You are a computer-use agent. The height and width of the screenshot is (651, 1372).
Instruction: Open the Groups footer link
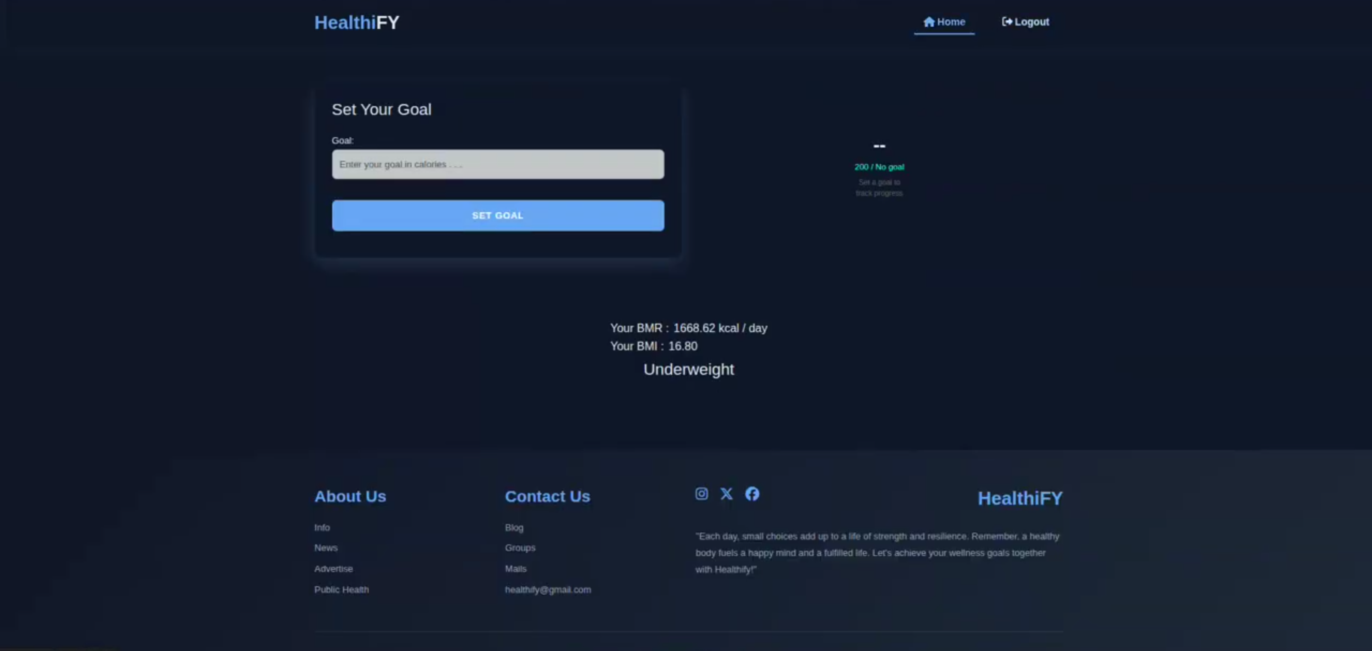[521, 548]
